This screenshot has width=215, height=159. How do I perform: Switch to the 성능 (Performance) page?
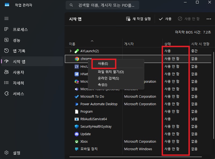32,40
